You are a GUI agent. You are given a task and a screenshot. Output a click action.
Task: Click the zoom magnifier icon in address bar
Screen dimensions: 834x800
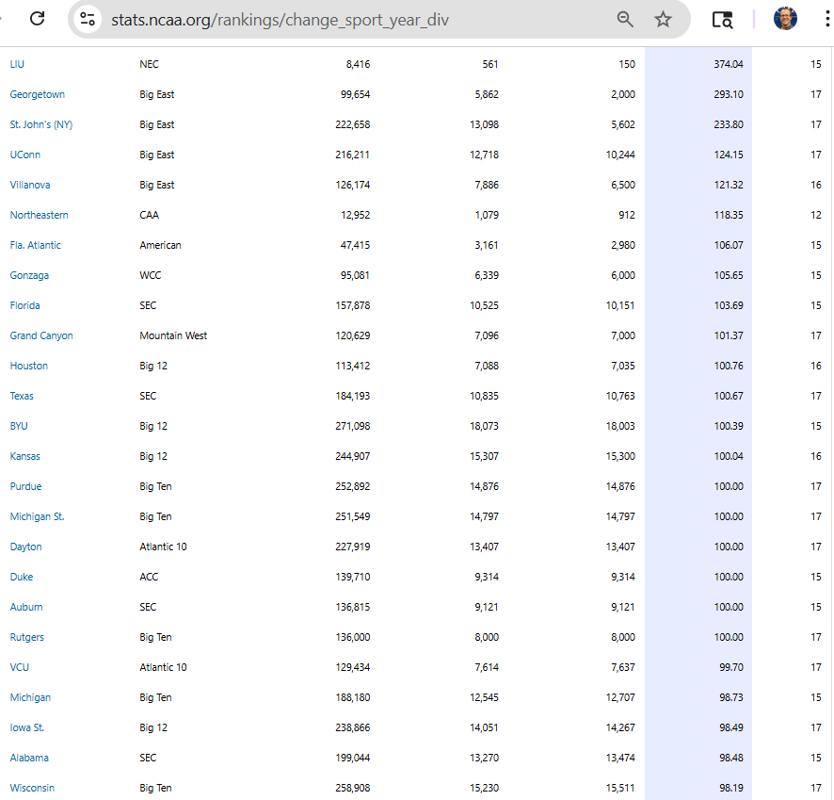click(625, 20)
